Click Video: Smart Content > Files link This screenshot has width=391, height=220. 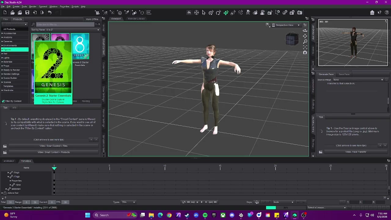(x=53, y=146)
